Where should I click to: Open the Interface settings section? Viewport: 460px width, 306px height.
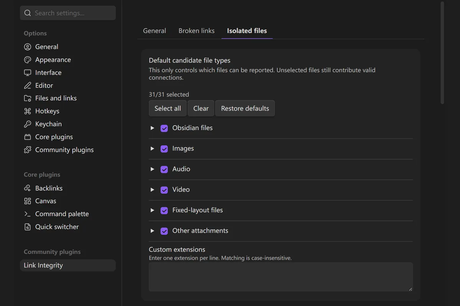(68, 72)
